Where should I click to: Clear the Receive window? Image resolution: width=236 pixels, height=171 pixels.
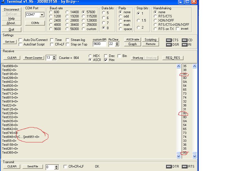point(12,58)
